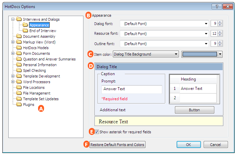Decrease the Dialog font size
The image size is (237, 156).
tap(220, 25)
